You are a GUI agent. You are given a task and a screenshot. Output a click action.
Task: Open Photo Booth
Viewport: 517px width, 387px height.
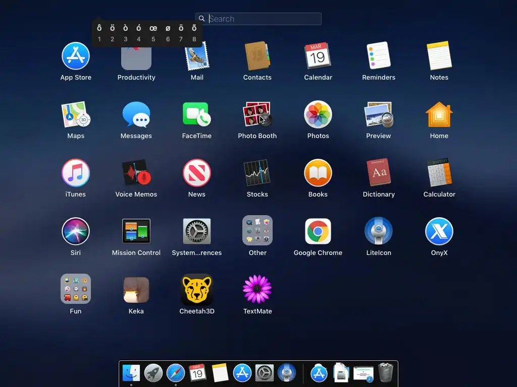(257, 114)
